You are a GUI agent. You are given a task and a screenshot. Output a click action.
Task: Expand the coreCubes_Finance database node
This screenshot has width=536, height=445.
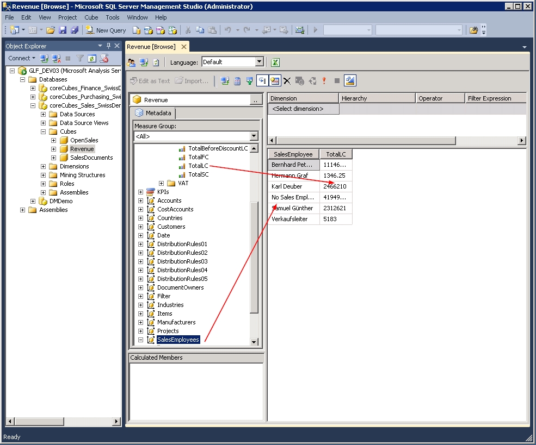(x=33, y=88)
